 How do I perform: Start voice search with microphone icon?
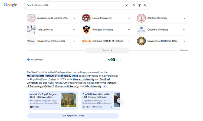(x=134, y=5)
